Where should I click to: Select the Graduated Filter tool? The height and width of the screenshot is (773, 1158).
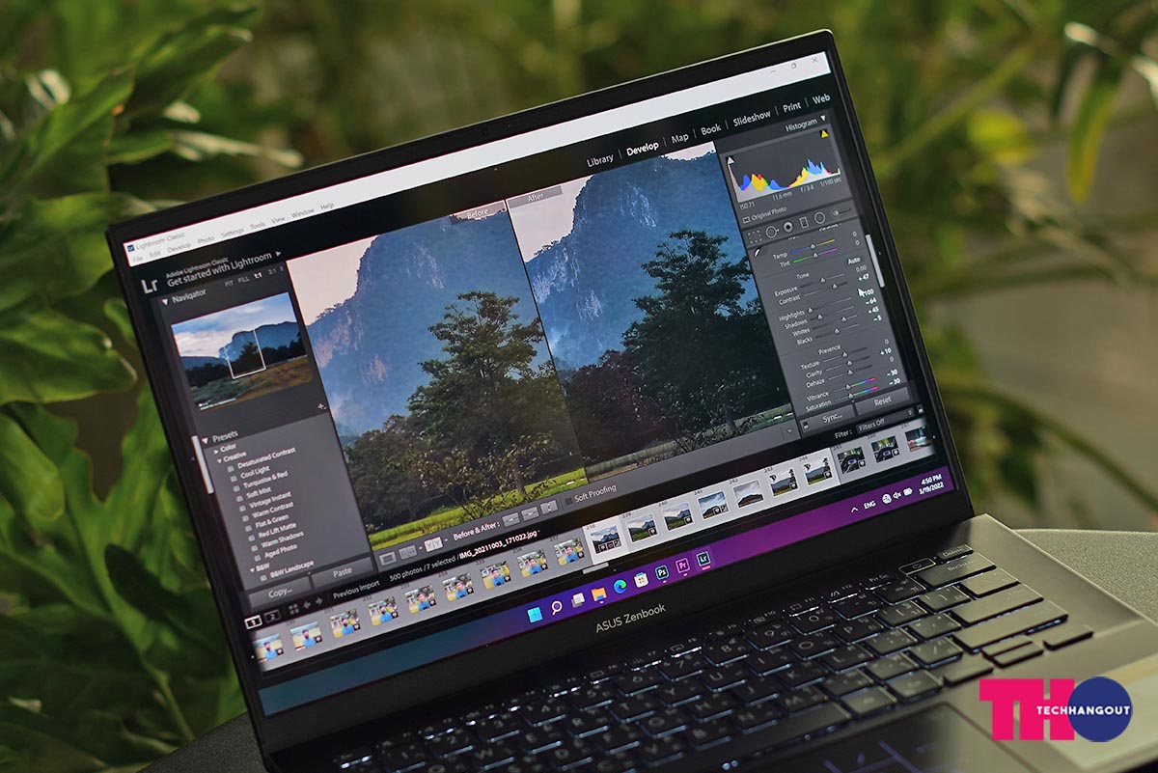(804, 222)
